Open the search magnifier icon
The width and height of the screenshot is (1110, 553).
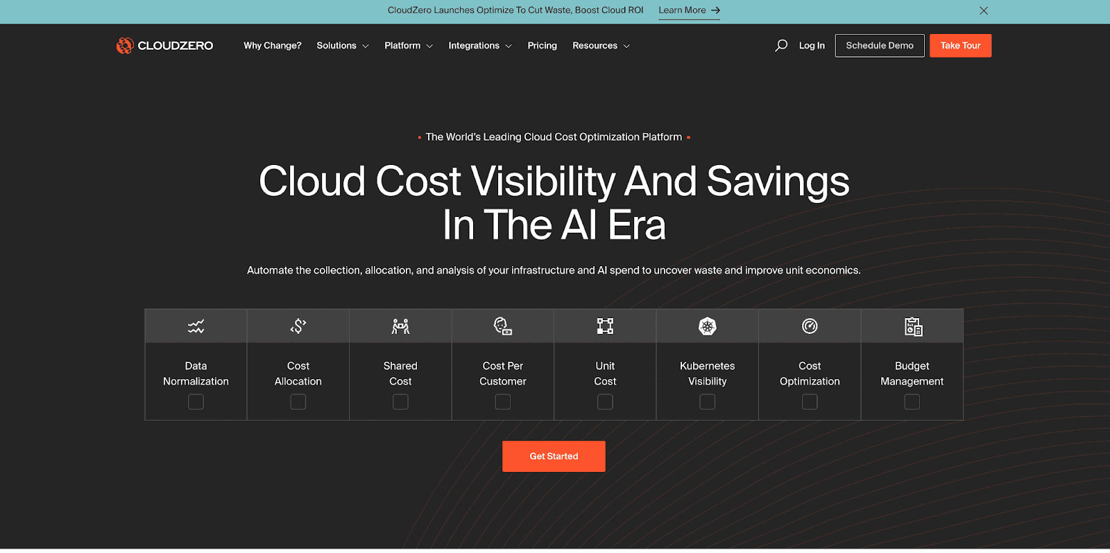point(781,46)
